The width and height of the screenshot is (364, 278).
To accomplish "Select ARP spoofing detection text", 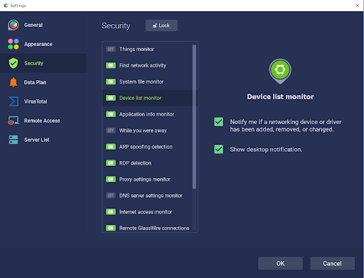I will (146, 147).
